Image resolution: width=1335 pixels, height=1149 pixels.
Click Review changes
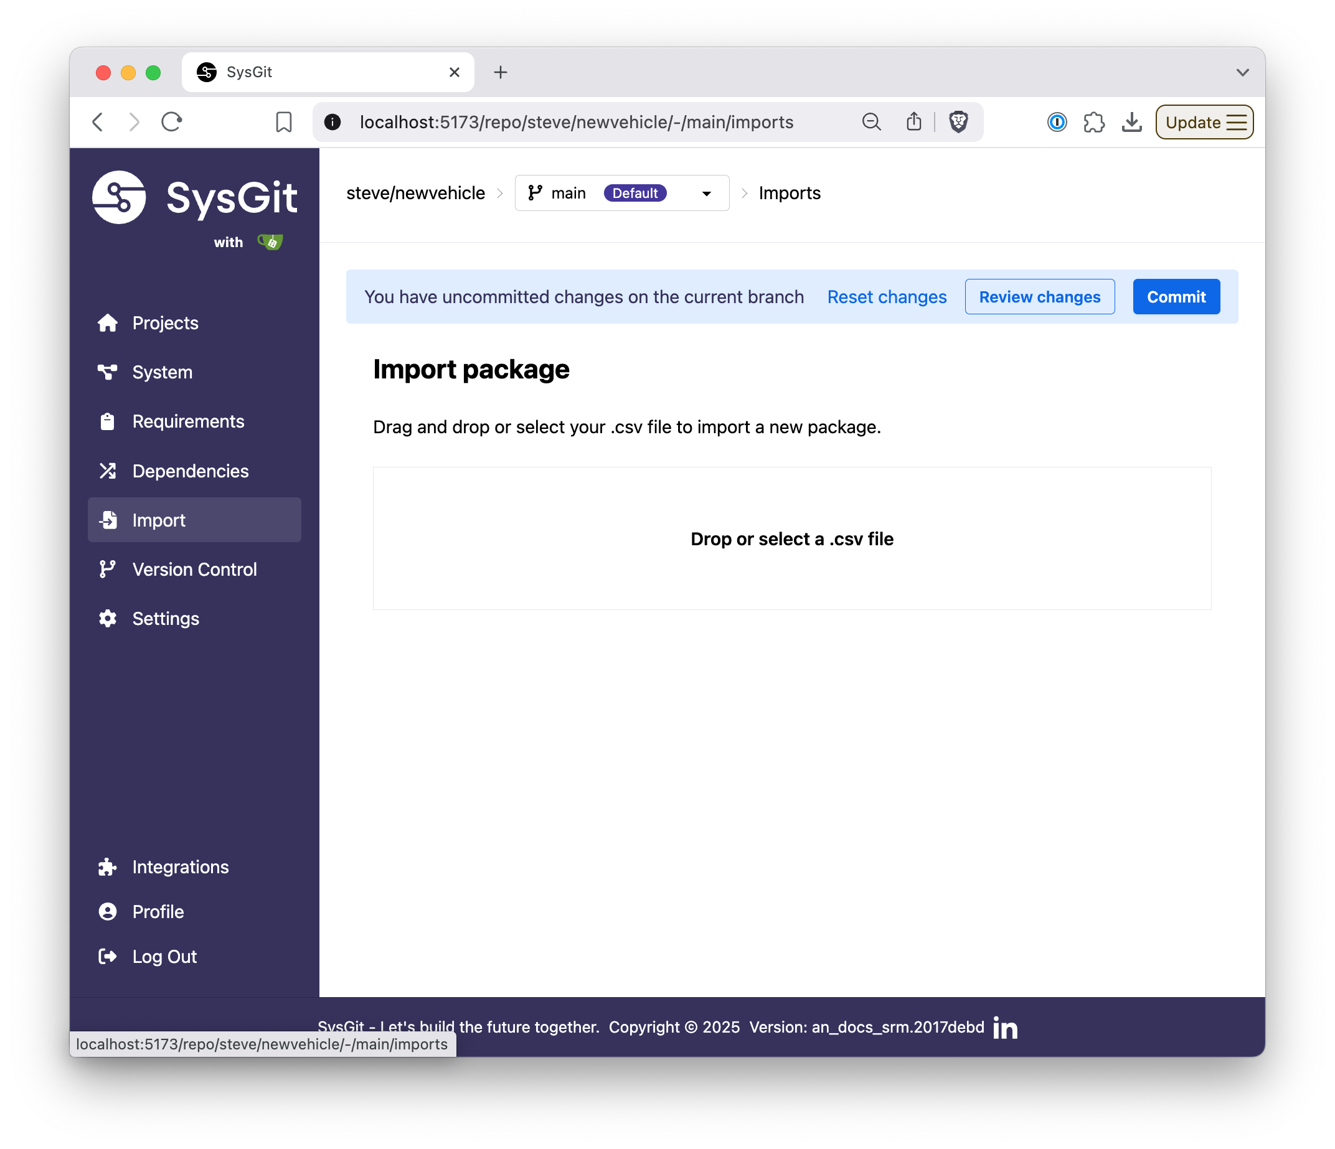(1039, 296)
